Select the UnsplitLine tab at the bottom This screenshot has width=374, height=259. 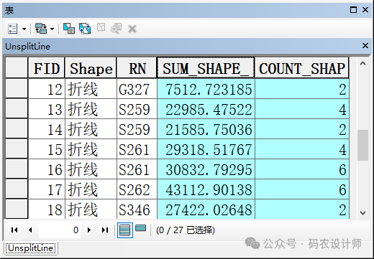[30, 248]
